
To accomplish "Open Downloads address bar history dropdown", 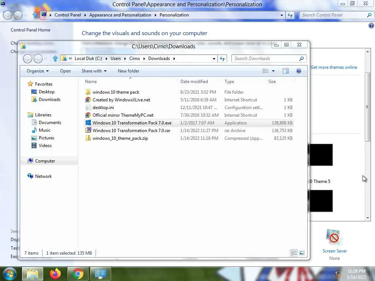I will click(214, 59).
